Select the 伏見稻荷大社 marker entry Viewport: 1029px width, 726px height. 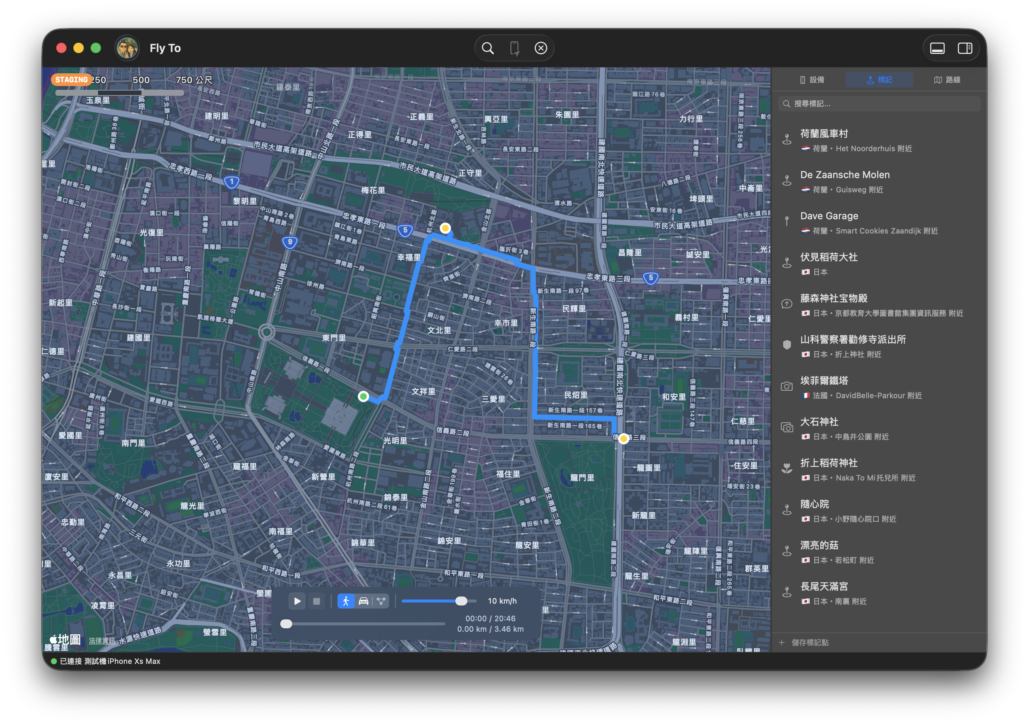[879, 263]
